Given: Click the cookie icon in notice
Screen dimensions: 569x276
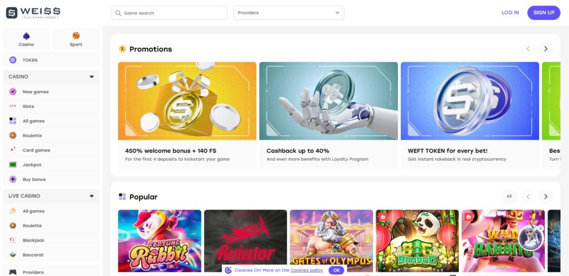Looking at the screenshot, I should point(228,270).
